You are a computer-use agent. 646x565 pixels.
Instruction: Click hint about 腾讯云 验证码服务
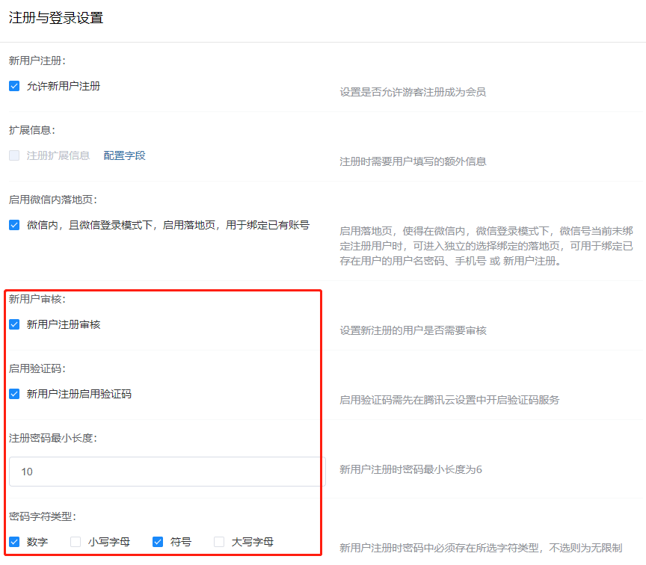(x=449, y=400)
